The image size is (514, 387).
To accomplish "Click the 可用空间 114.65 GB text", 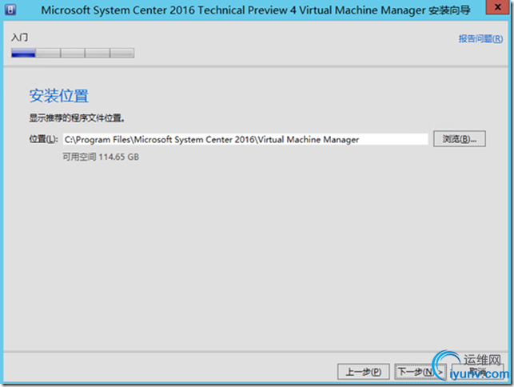I will tap(101, 157).
